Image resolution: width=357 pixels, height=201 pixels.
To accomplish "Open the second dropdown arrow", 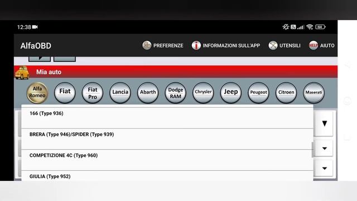I will point(325,149).
